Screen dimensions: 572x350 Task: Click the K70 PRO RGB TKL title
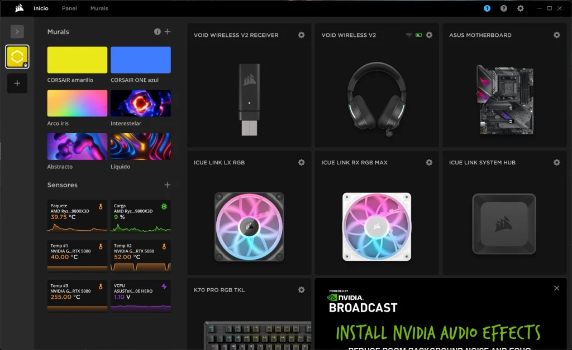(x=219, y=290)
